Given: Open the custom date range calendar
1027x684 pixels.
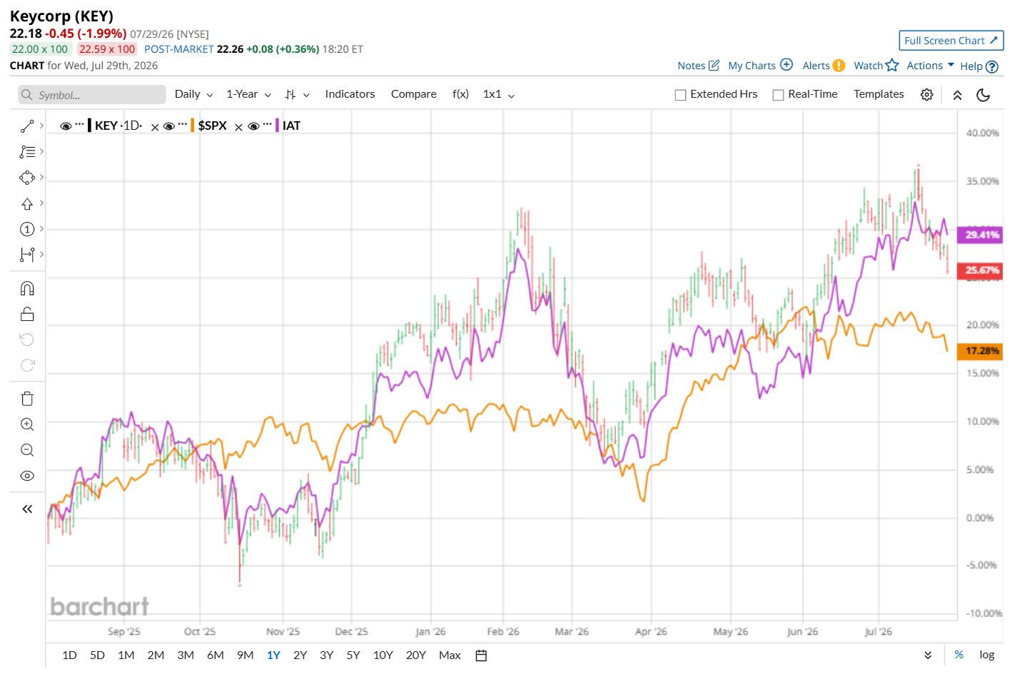Looking at the screenshot, I should [481, 655].
